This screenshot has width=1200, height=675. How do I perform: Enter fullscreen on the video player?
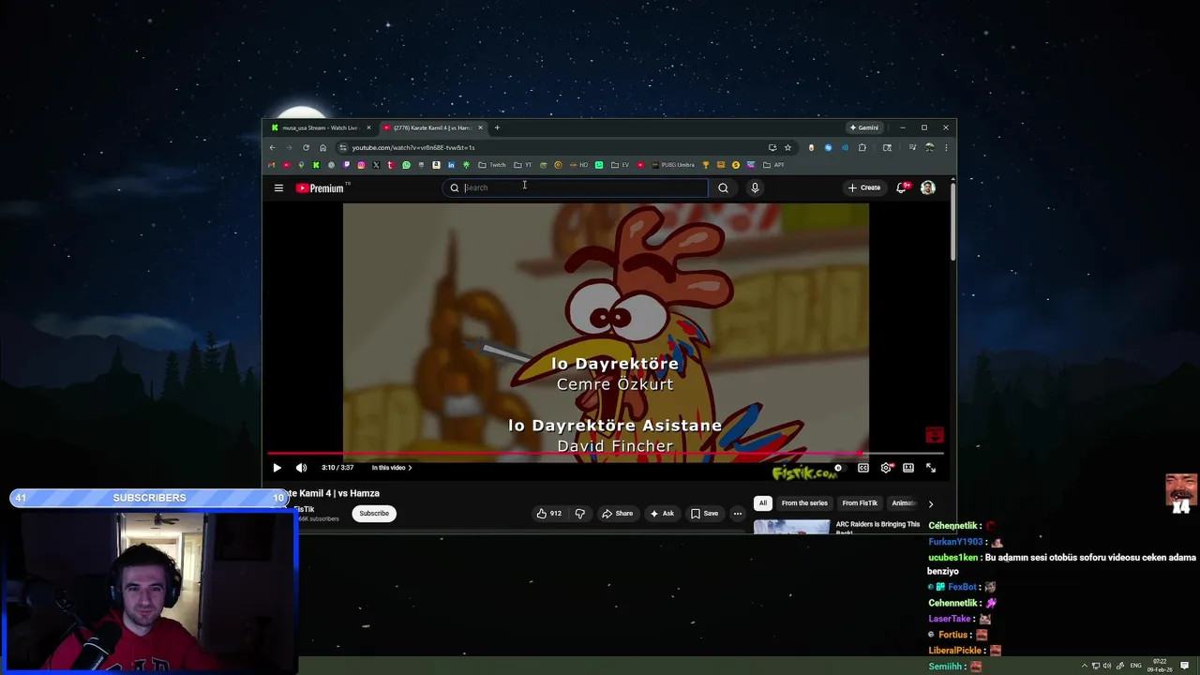(931, 468)
